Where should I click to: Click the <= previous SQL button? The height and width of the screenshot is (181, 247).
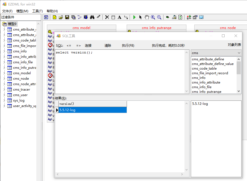[69, 46]
